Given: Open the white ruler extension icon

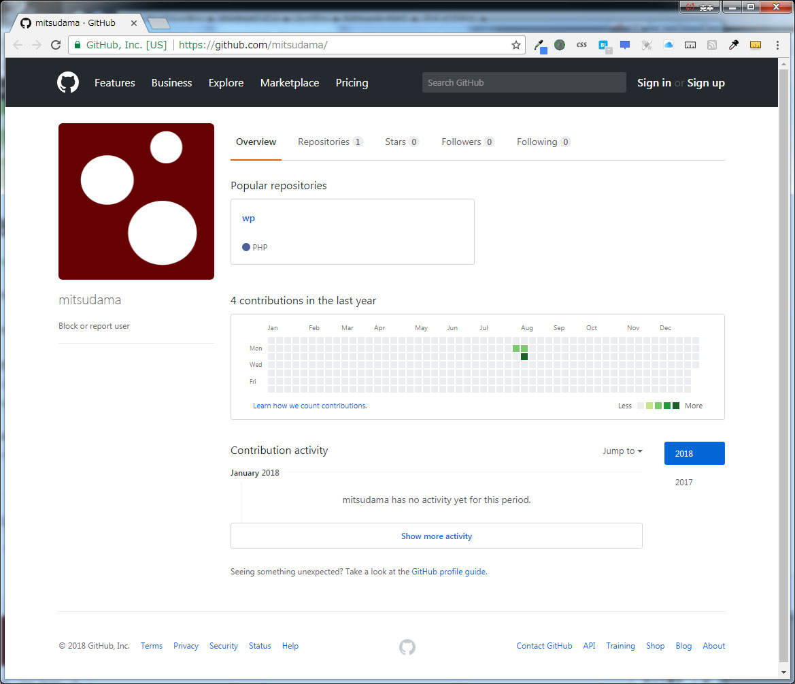Looking at the screenshot, I should point(690,45).
